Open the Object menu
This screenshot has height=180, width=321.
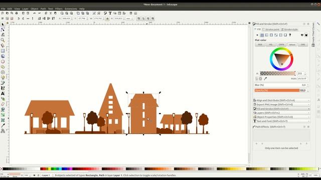pyautogui.click(x=35, y=9)
